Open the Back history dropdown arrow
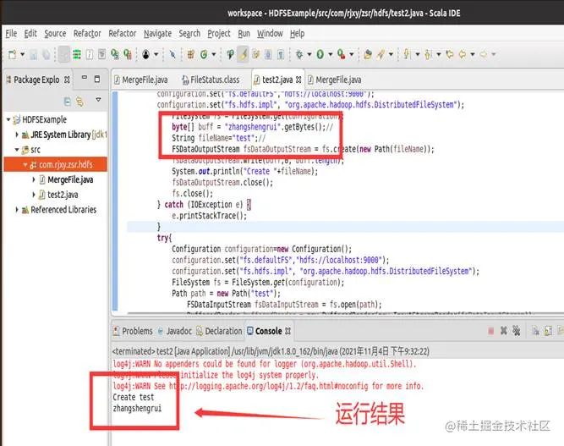The image size is (564, 446). (x=473, y=54)
